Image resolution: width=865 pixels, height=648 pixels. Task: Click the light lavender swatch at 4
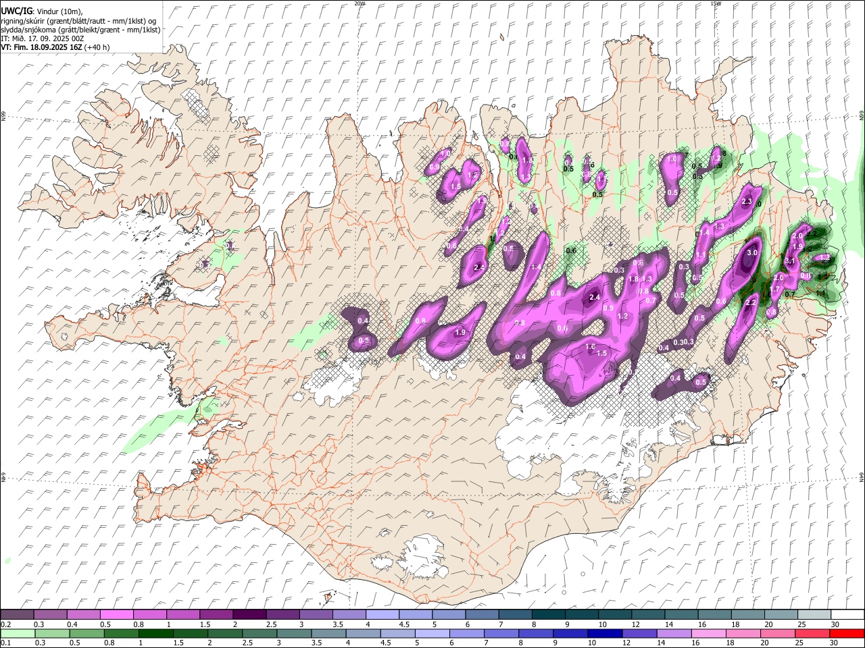tap(381, 614)
